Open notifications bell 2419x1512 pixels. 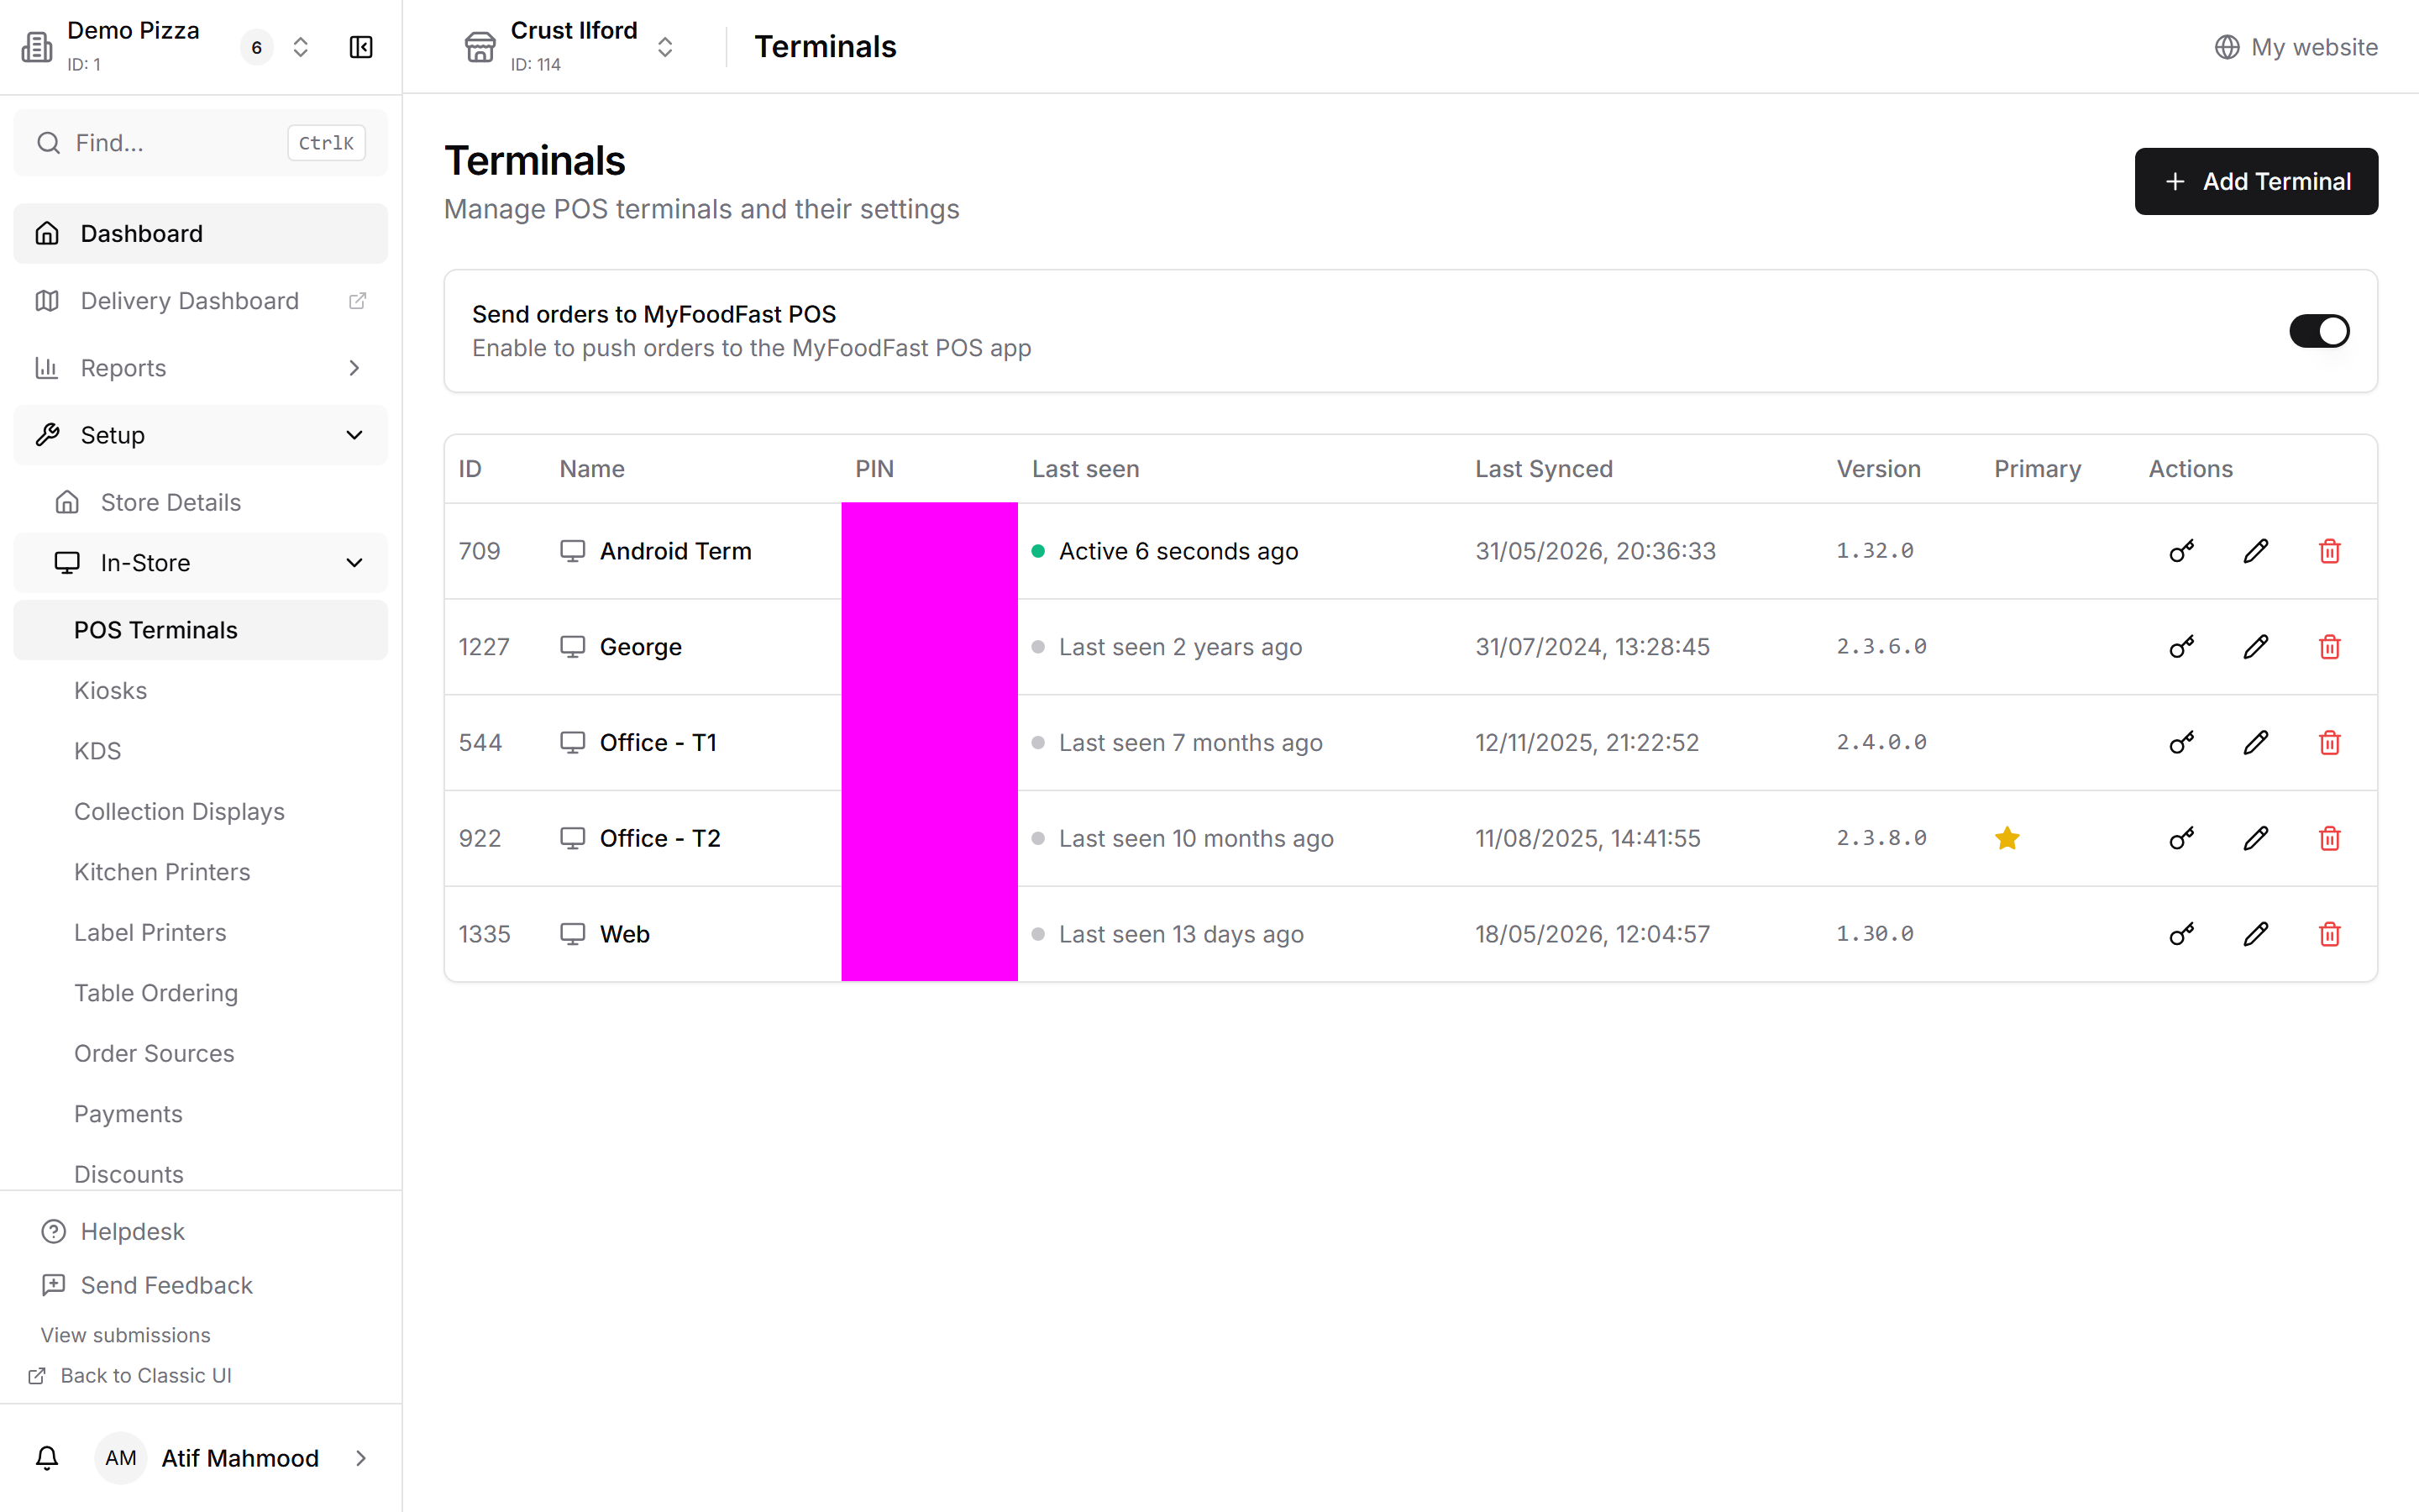47,1458
